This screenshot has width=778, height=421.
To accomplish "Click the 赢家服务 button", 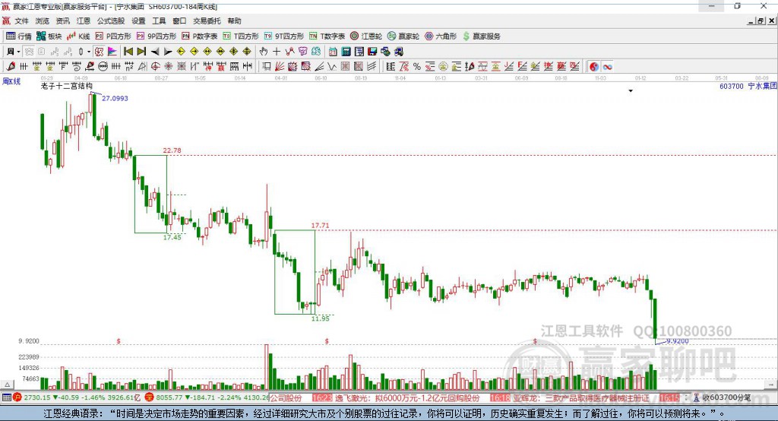I will (x=482, y=36).
